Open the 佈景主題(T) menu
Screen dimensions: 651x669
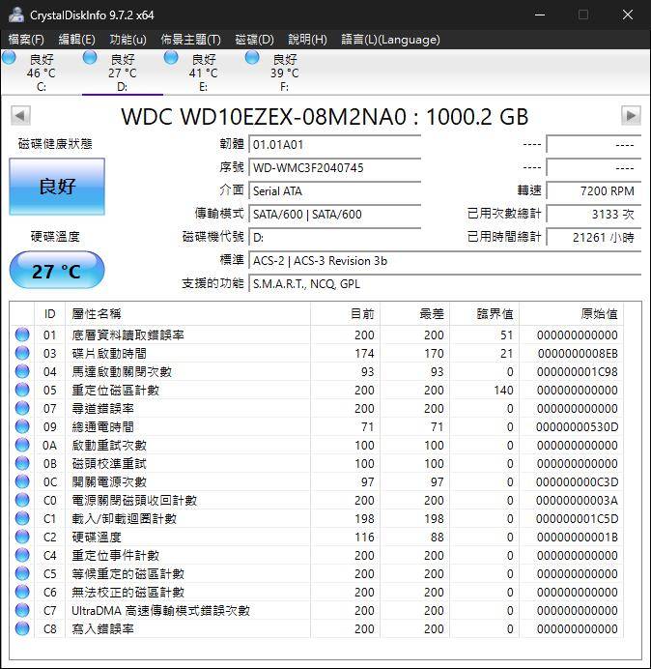190,40
